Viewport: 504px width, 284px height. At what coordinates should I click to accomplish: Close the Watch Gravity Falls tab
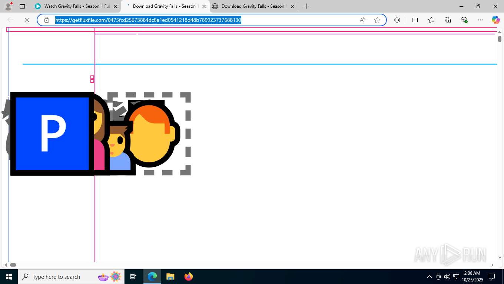point(115,6)
